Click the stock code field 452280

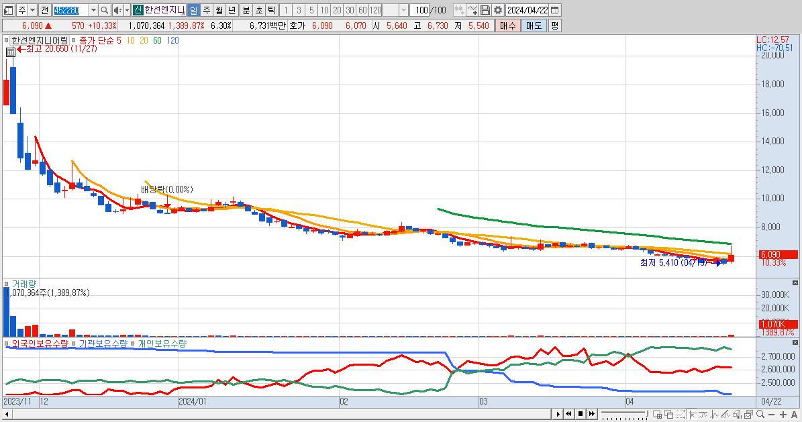point(70,9)
